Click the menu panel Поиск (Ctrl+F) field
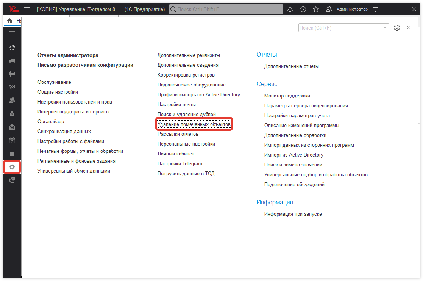This screenshot has width=423, height=281. tap(339, 28)
